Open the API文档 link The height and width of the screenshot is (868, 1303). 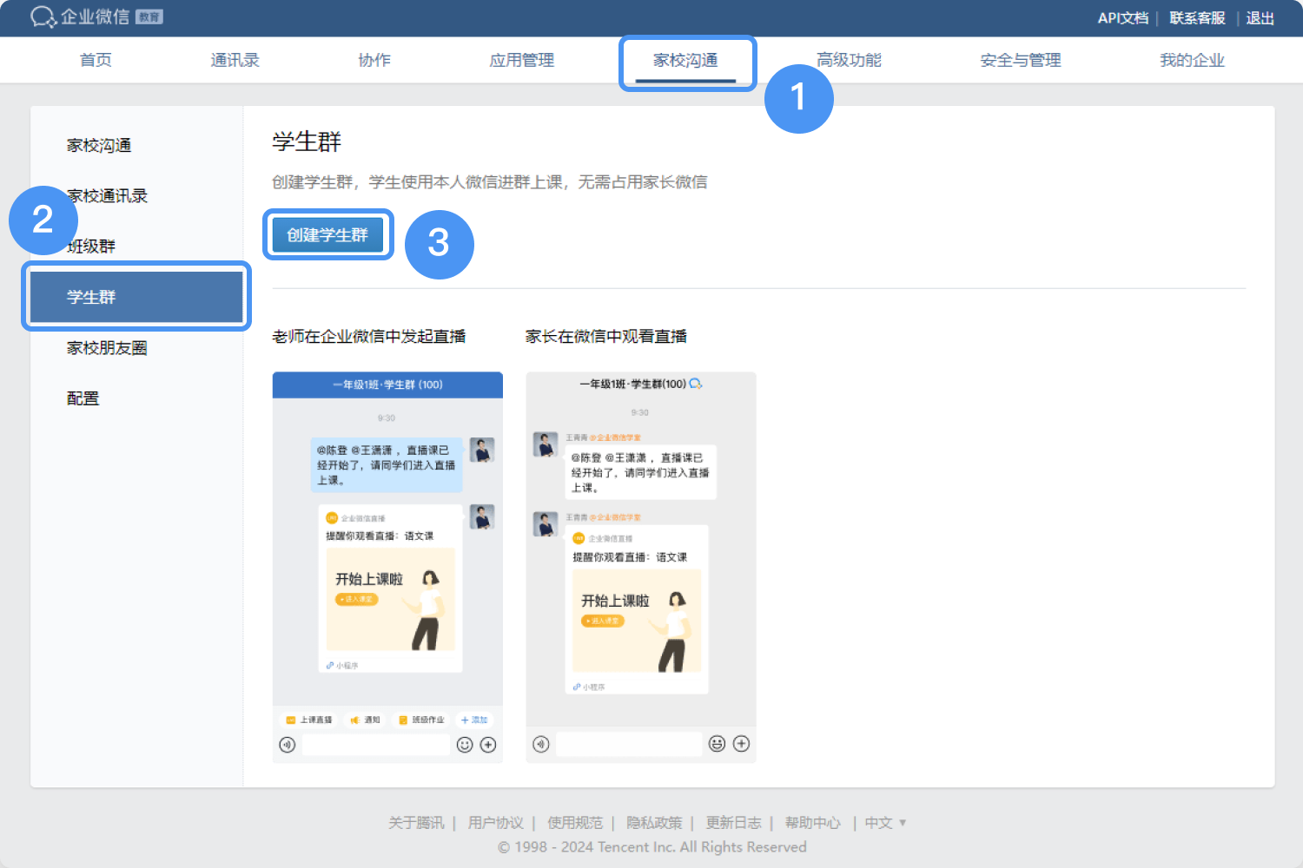tap(1122, 18)
